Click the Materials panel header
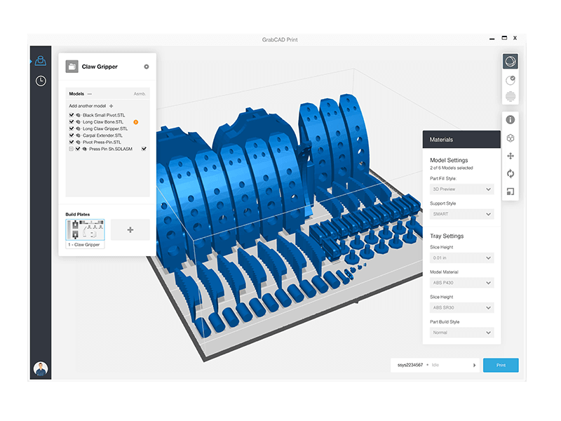Viewport: 561px width, 421px height. point(461,140)
